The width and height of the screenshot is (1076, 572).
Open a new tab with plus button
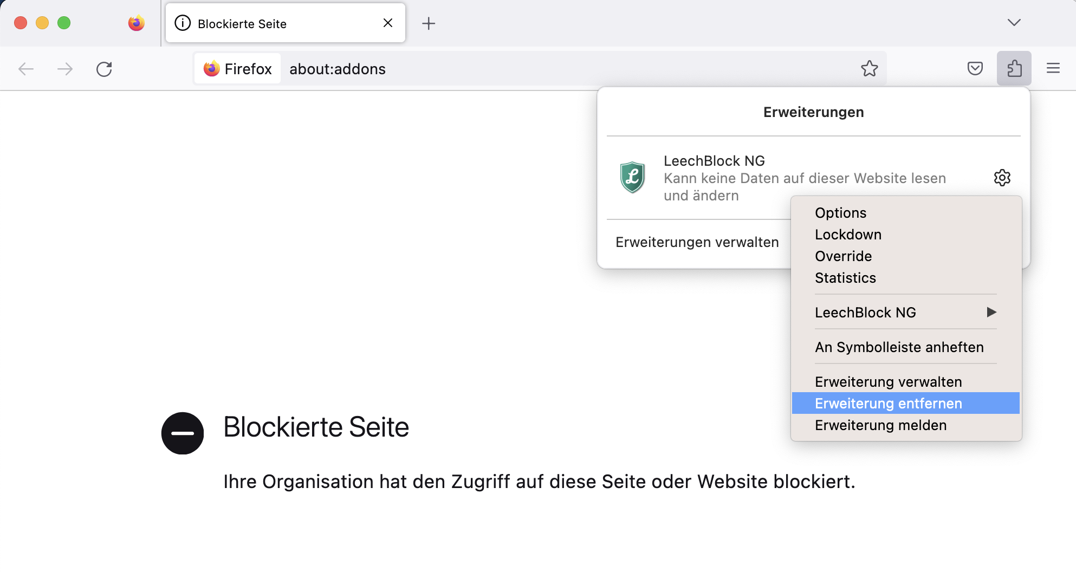tap(429, 23)
